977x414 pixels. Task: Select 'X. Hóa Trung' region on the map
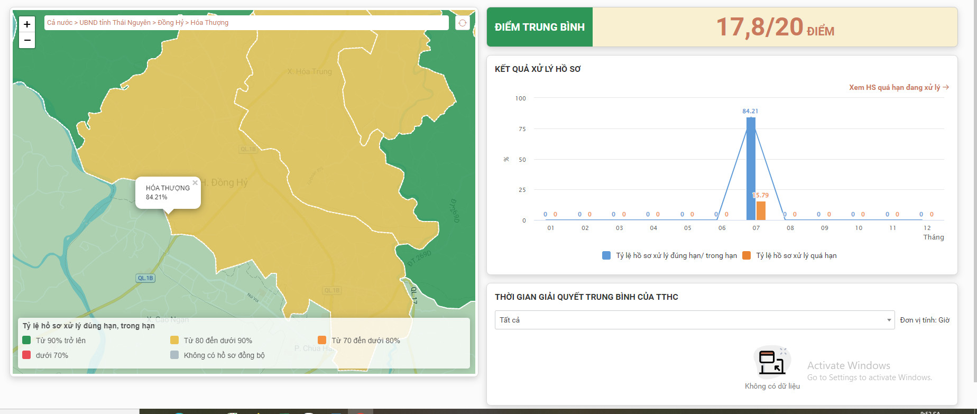point(309,71)
